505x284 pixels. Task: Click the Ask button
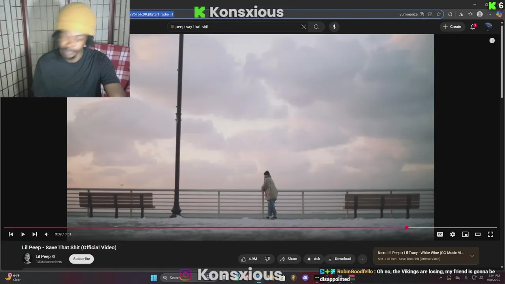pyautogui.click(x=313, y=259)
